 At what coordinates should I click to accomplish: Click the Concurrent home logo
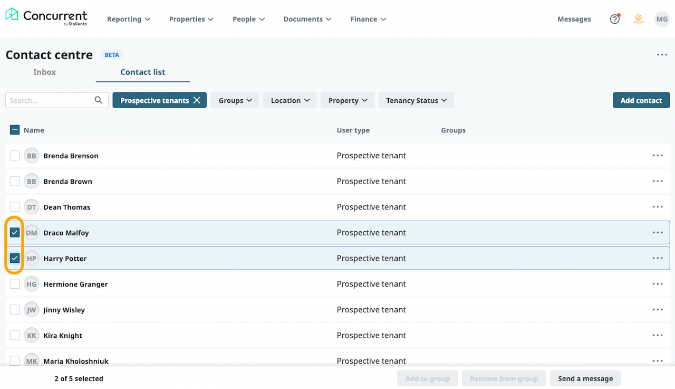(x=46, y=17)
